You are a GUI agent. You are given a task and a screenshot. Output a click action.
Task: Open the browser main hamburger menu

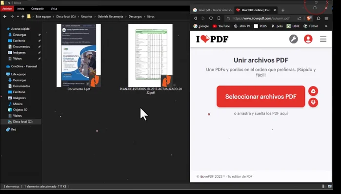coord(326,18)
